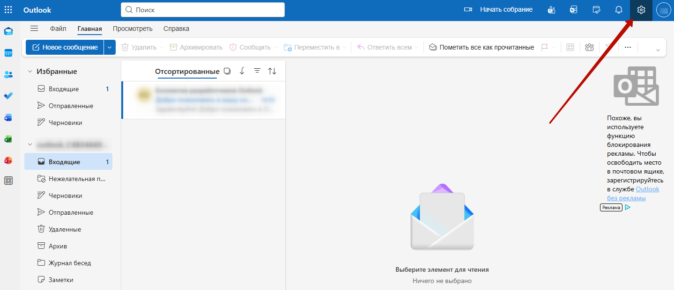Switch to the Просмотреть tab
Screen dimensions: 674x290
pyautogui.click(x=133, y=29)
